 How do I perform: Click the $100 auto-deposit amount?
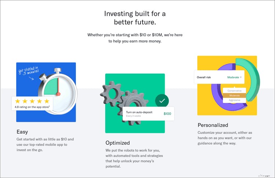coord(167,114)
